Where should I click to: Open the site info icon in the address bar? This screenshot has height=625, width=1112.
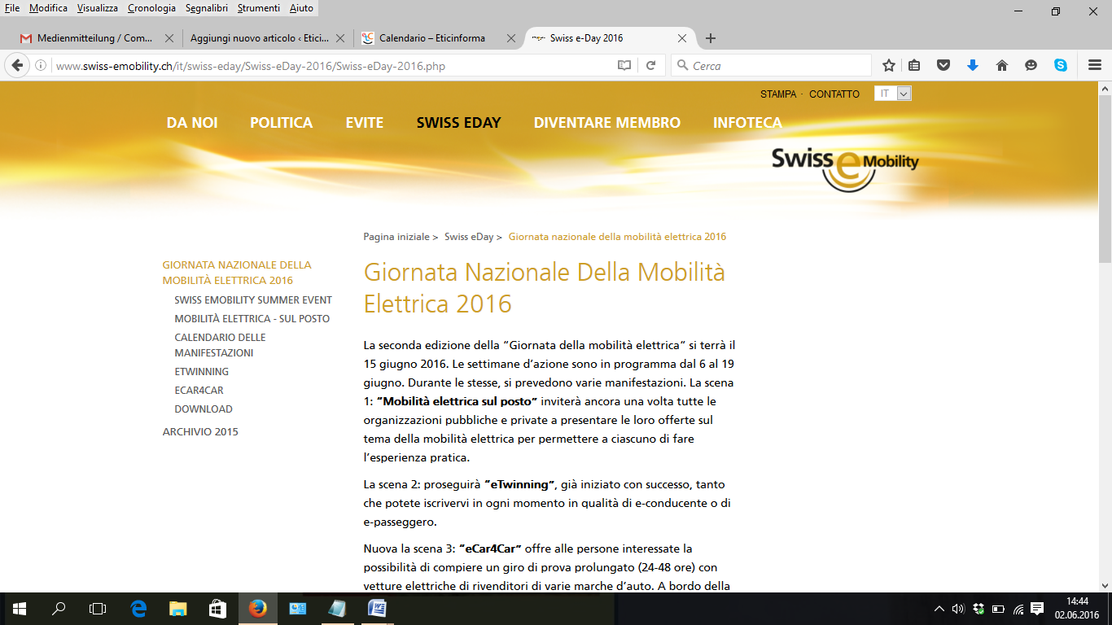(x=41, y=66)
